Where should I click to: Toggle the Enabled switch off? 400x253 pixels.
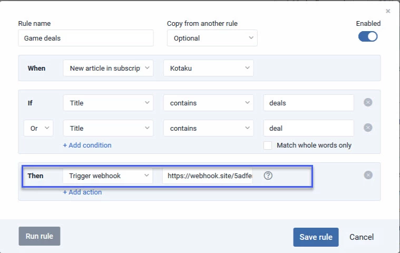[x=368, y=36]
